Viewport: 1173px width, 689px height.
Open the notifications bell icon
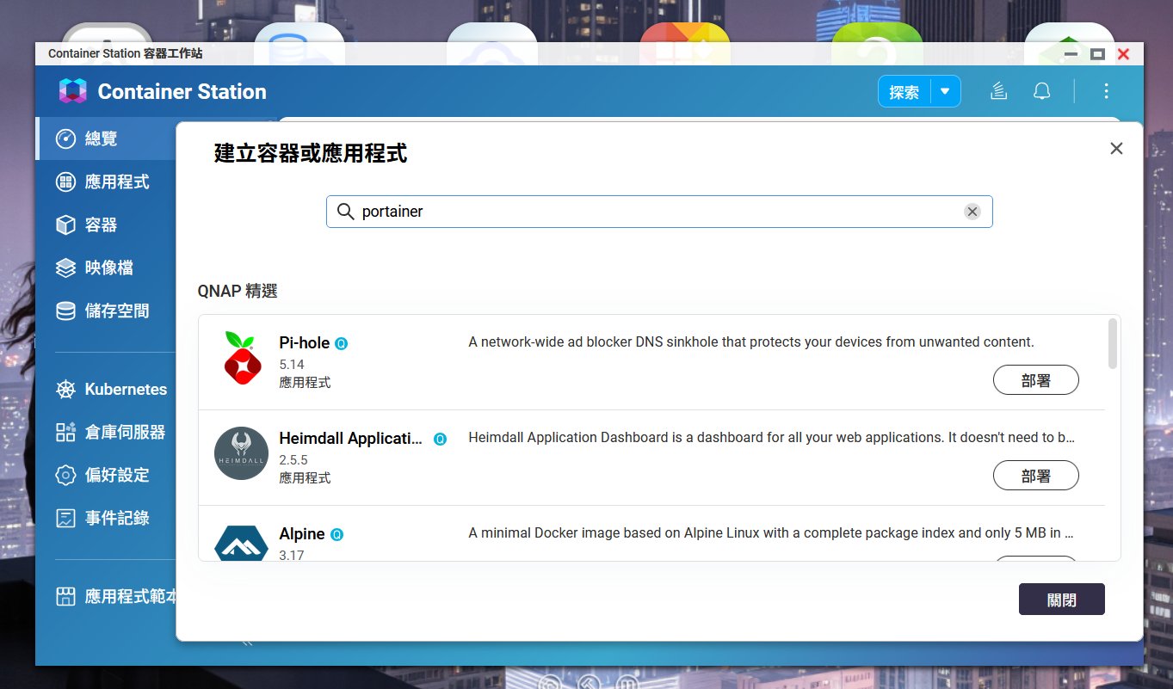1041,91
